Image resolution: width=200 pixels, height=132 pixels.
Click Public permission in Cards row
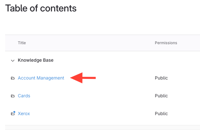pyautogui.click(x=161, y=96)
